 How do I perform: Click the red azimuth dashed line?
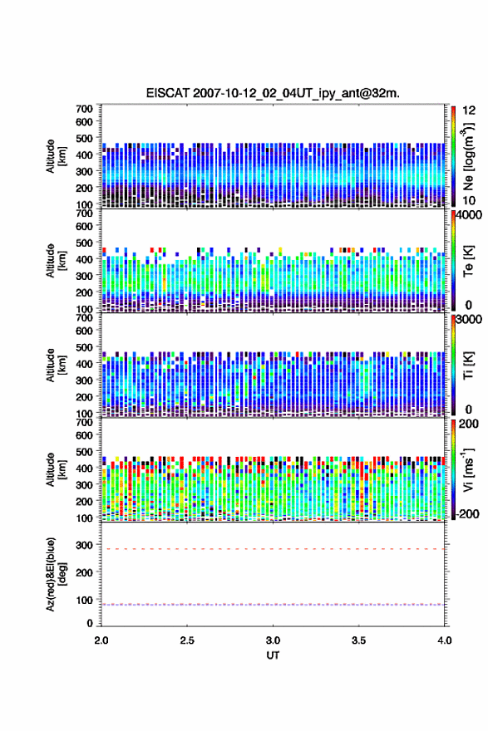coord(273,549)
